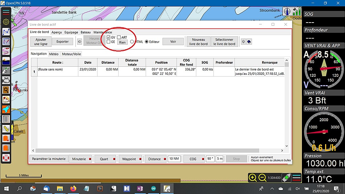Click the right-arrow button next to Exporter
Screen dimensions: 345x194
click(80, 41)
